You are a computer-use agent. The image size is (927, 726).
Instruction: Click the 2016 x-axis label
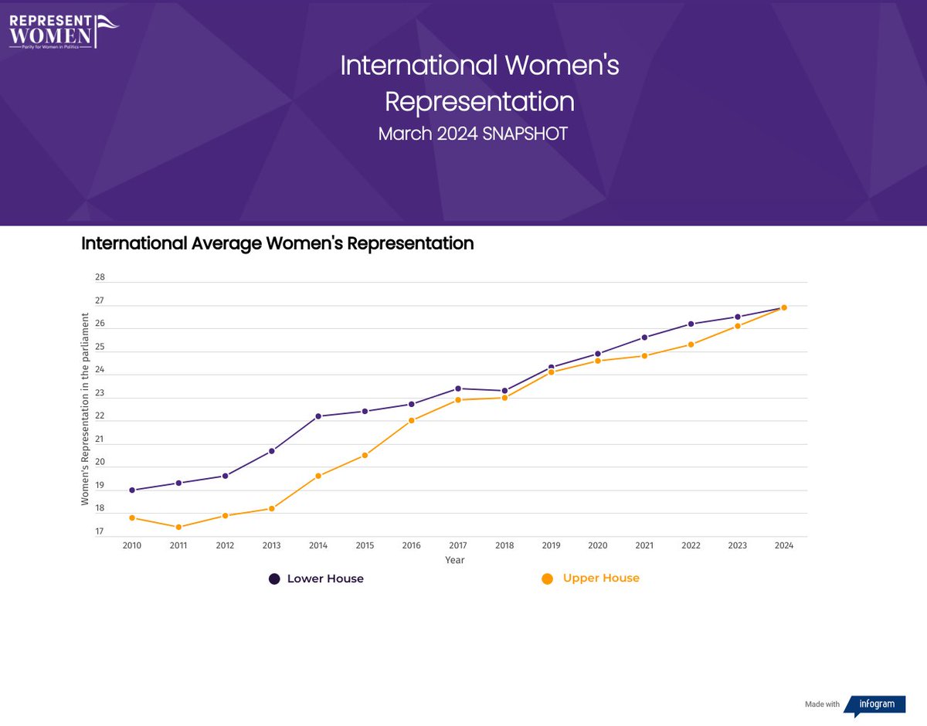412,545
